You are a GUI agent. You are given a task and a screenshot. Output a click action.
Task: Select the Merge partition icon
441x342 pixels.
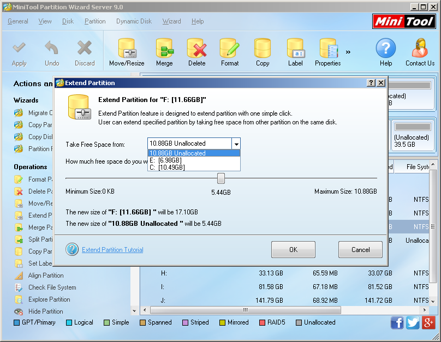click(x=164, y=49)
